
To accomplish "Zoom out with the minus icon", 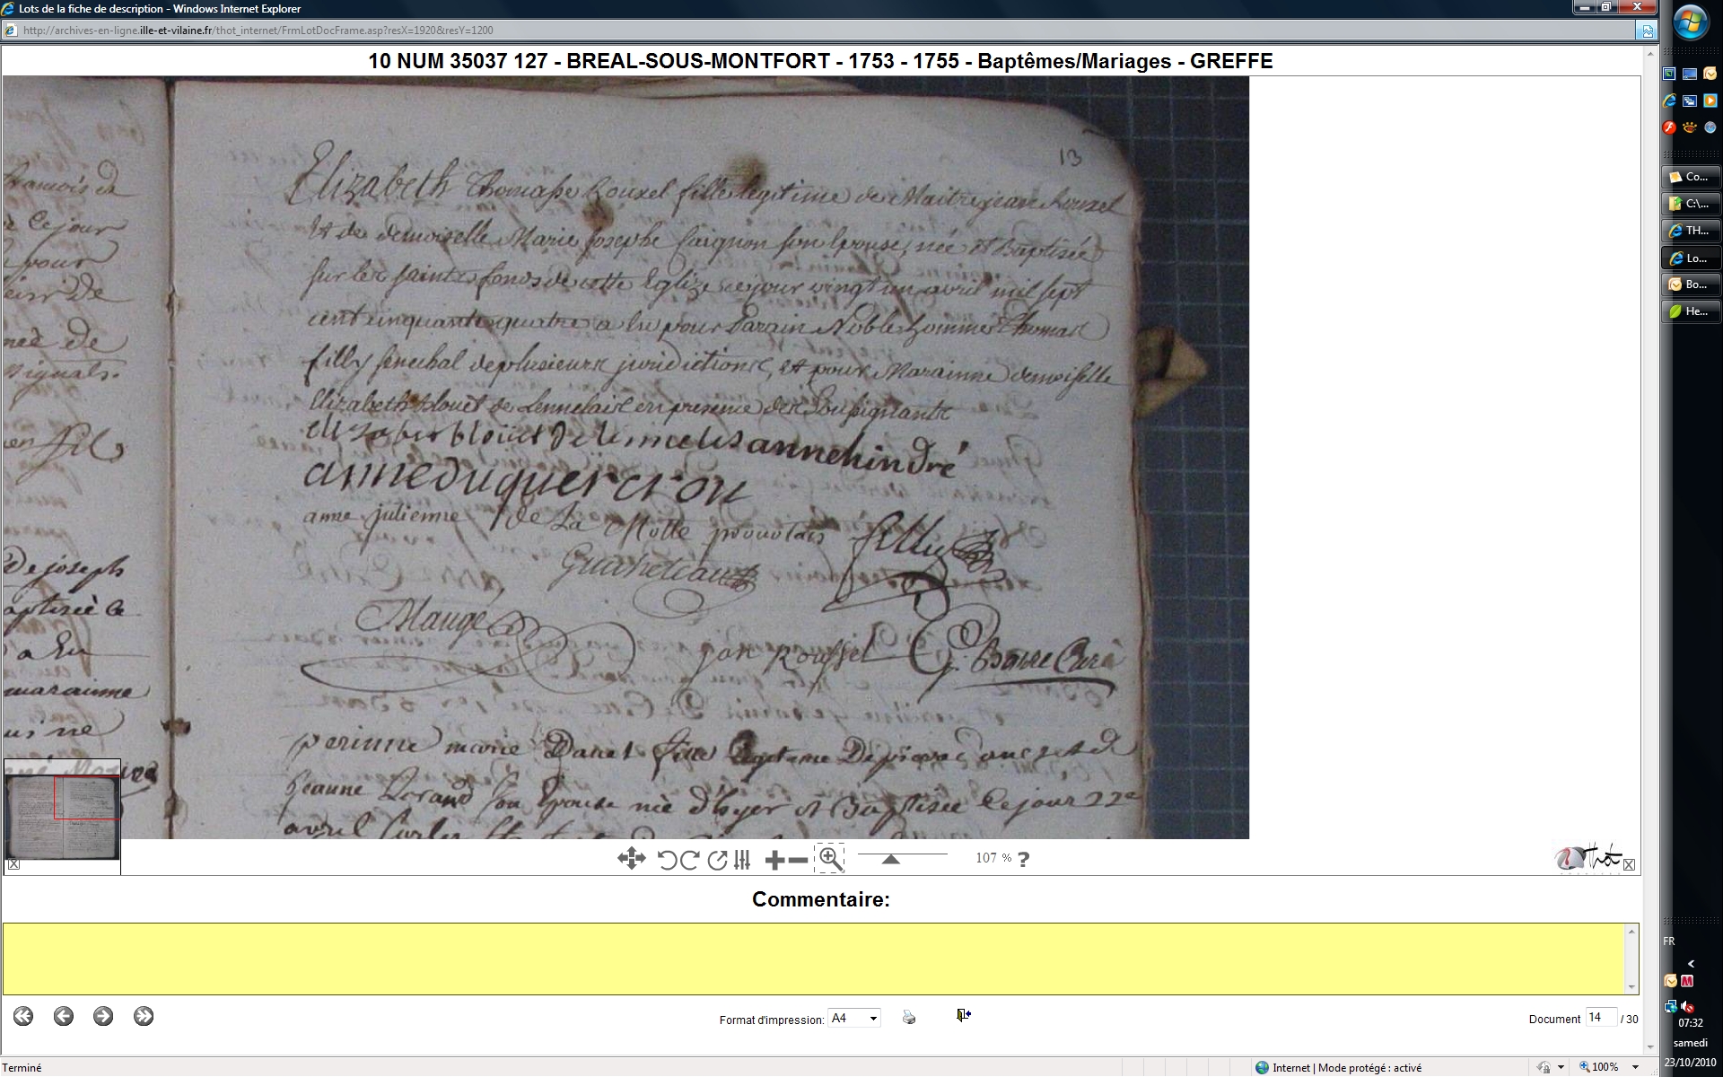I will 798,860.
